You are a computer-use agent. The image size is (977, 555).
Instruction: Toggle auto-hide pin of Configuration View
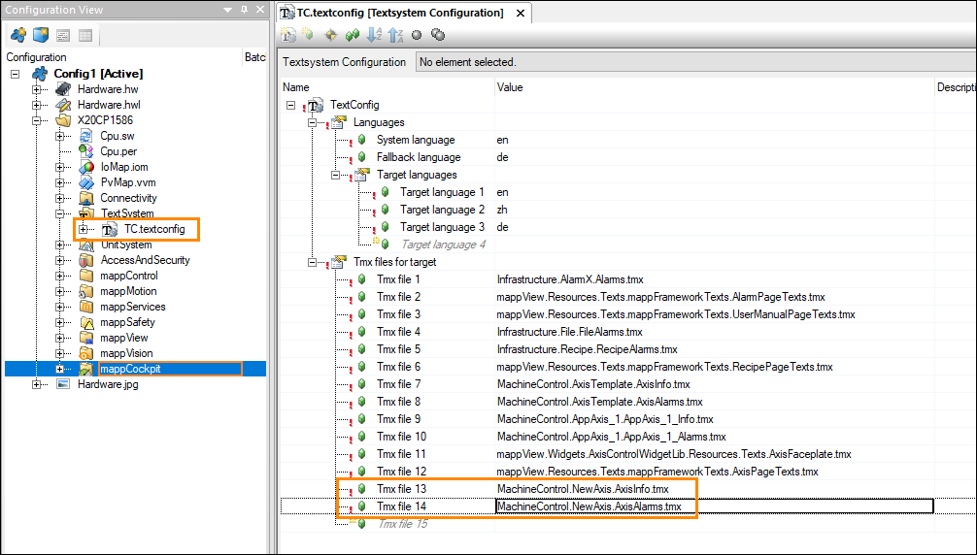[x=243, y=11]
